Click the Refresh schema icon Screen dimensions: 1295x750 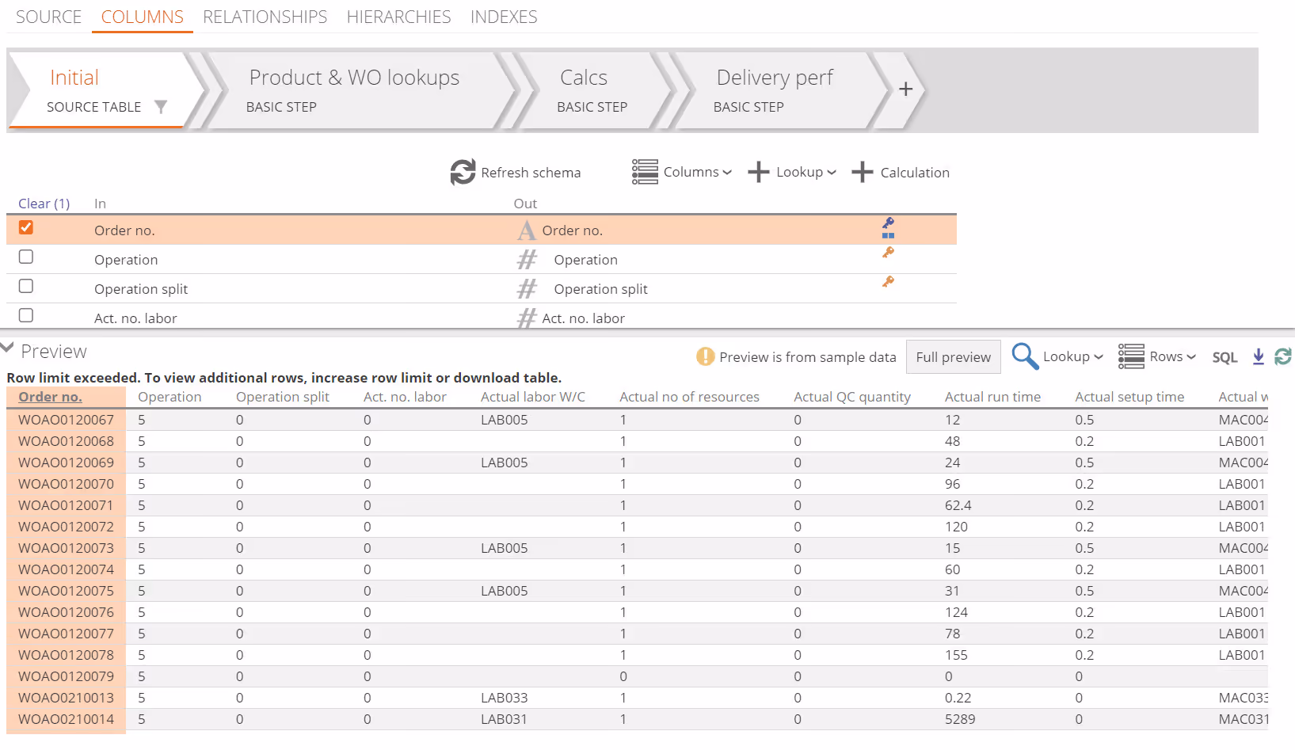point(463,172)
